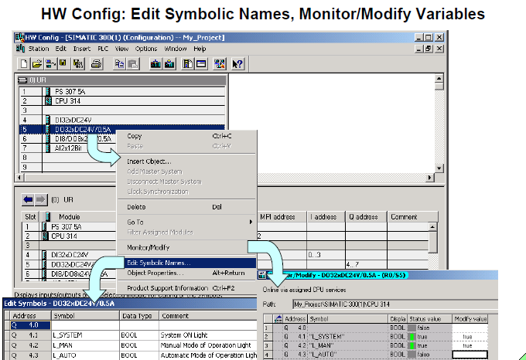Click the Download to Module toolbar icon

tap(155, 63)
